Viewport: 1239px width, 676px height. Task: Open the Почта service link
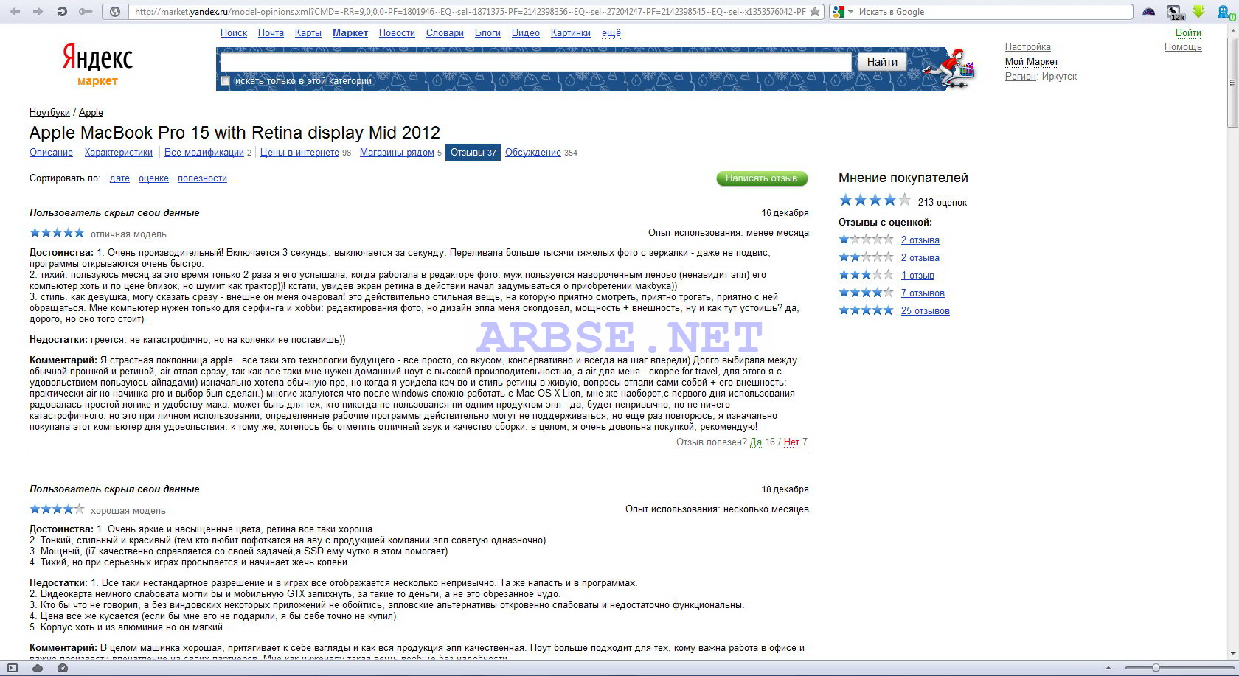(271, 33)
